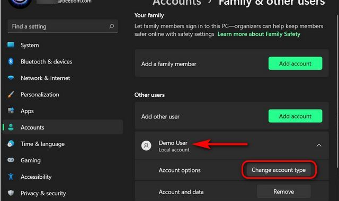Click Accounts in the breadcrumb header

coord(177,3)
